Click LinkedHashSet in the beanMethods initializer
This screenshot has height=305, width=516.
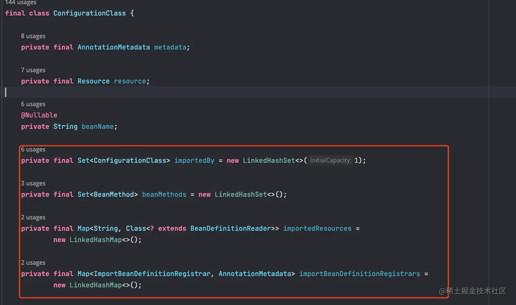coord(241,194)
